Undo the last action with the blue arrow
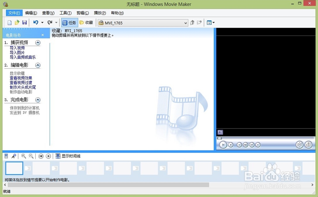The width and height of the screenshot is (318, 197). click(x=36, y=23)
